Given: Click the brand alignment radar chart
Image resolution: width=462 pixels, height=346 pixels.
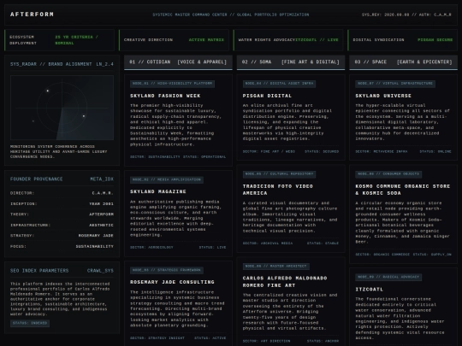Looking at the screenshot, I should point(62,108).
